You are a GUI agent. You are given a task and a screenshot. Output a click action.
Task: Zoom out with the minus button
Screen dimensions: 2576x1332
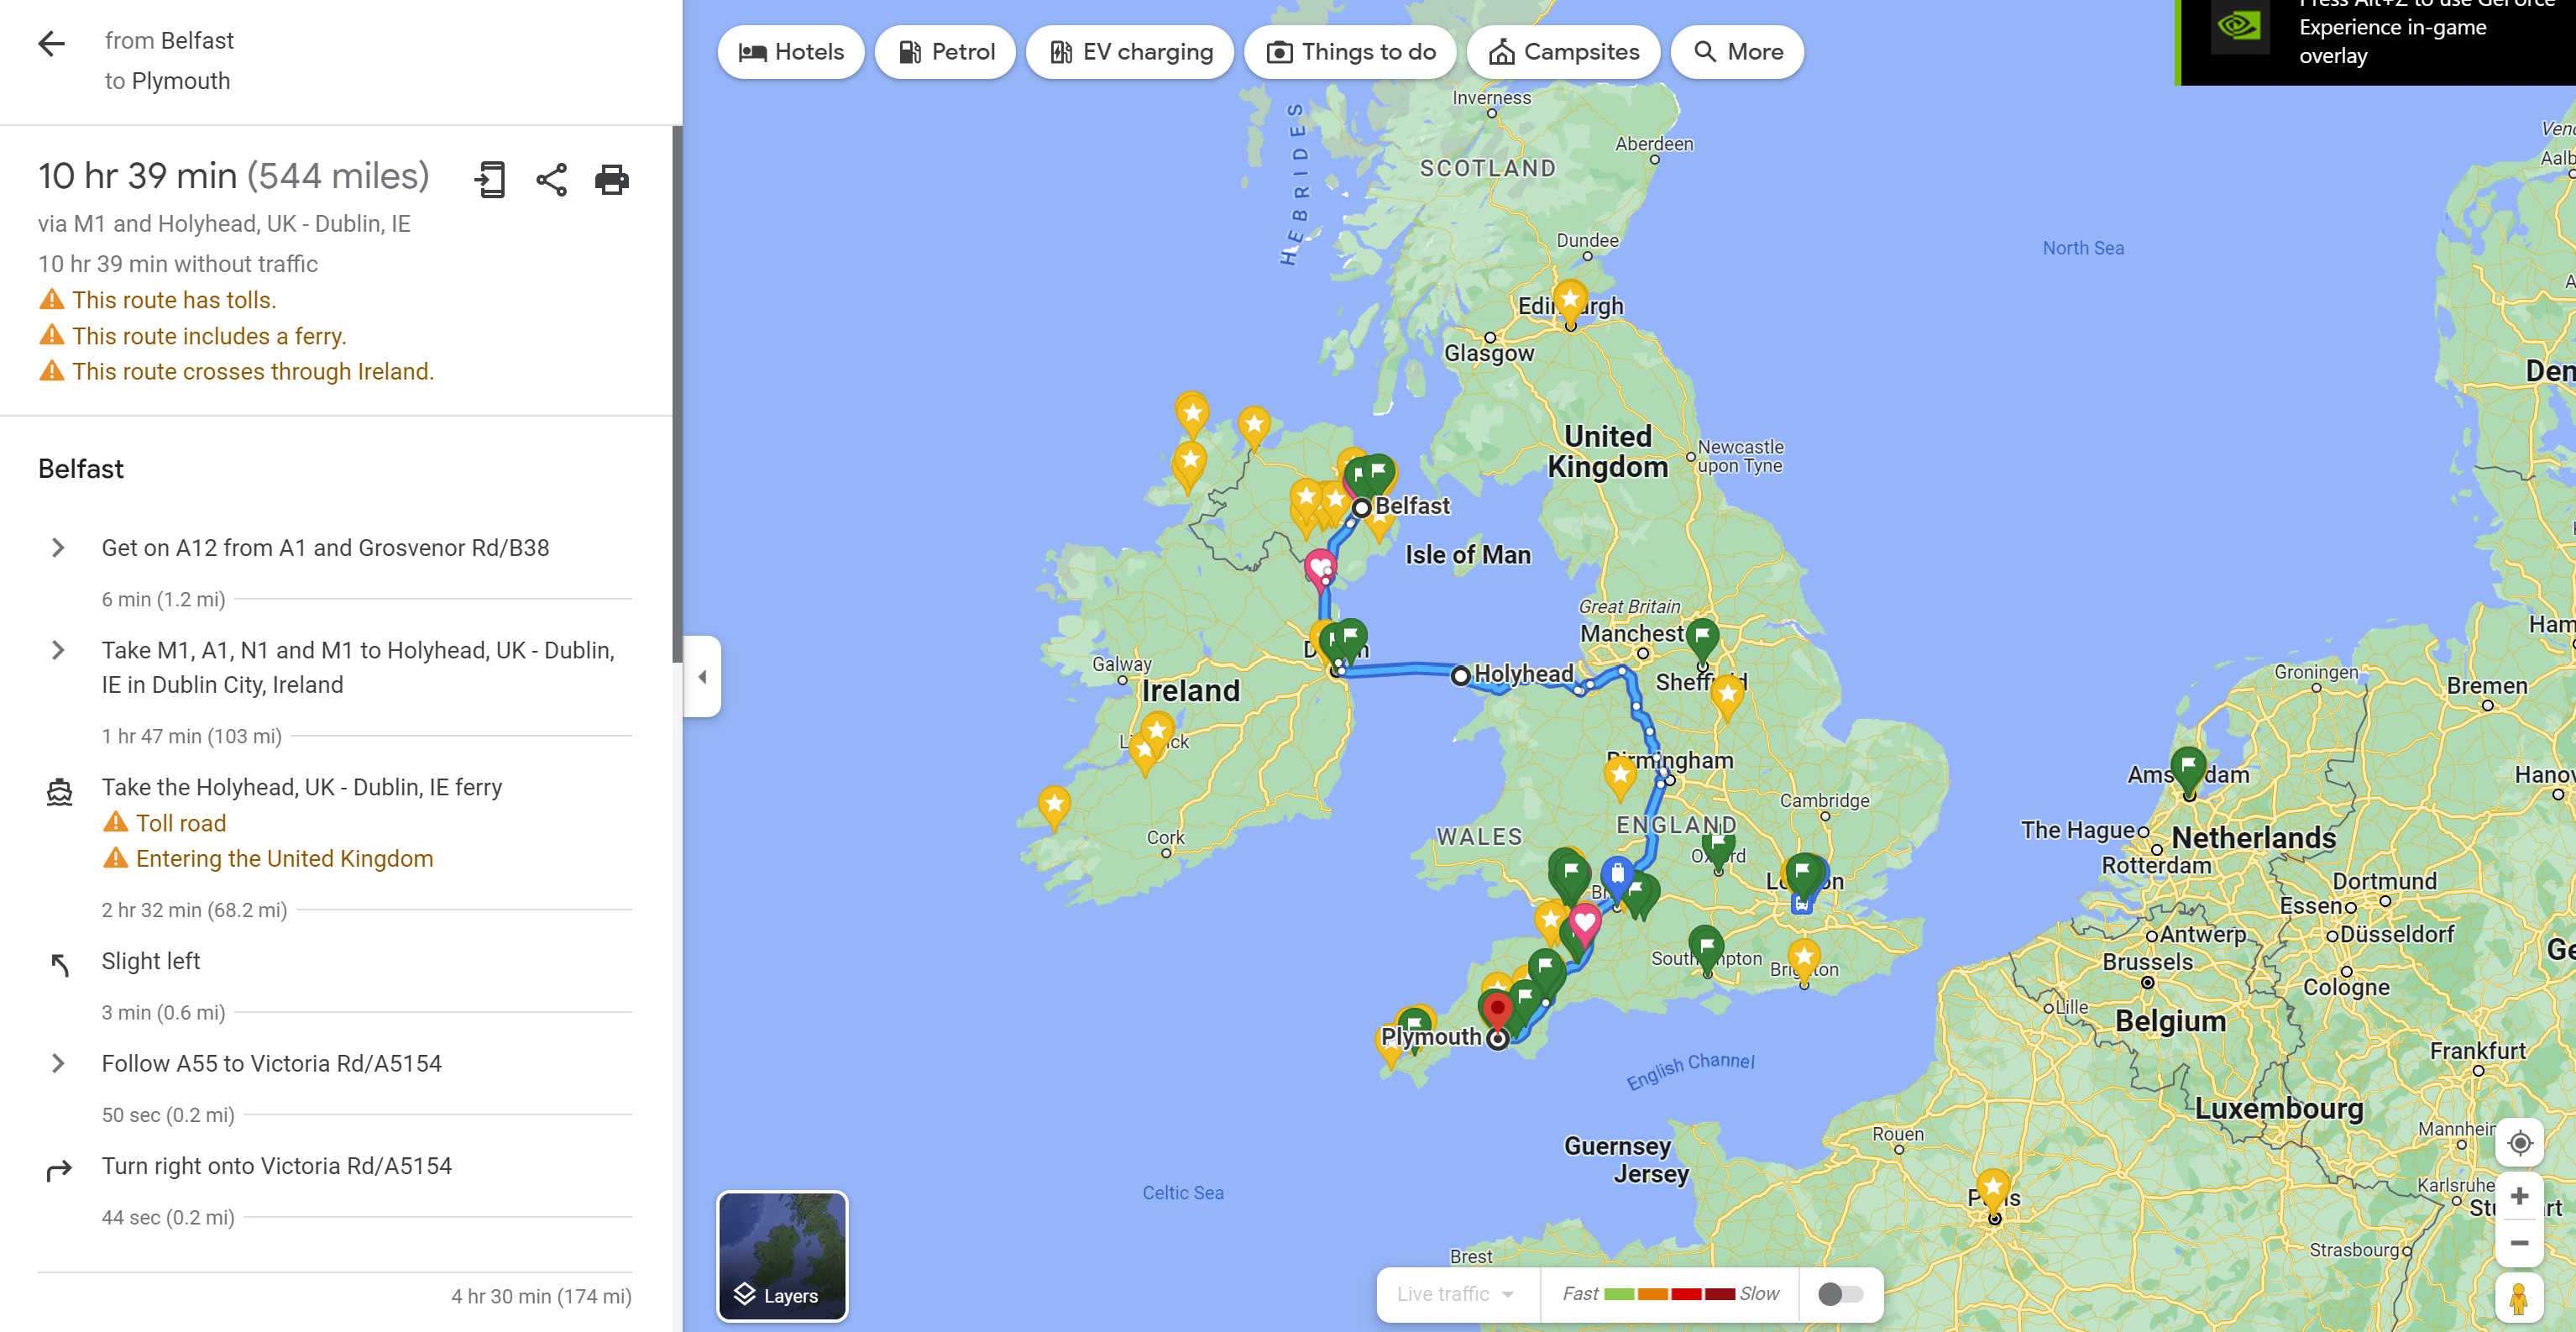pyautogui.click(x=2519, y=1243)
